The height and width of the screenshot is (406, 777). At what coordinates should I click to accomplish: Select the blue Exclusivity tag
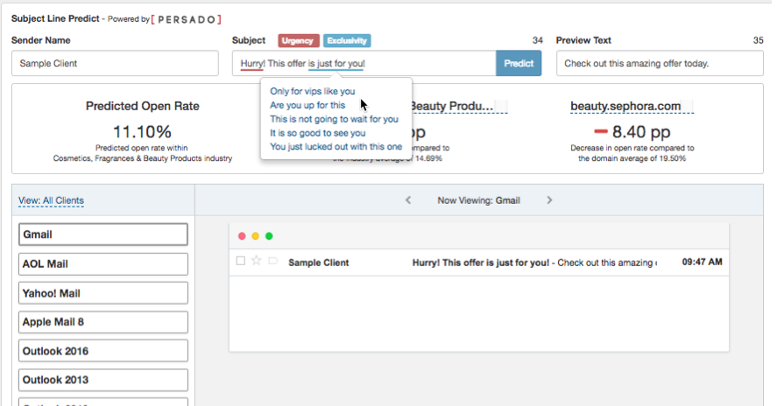347,40
